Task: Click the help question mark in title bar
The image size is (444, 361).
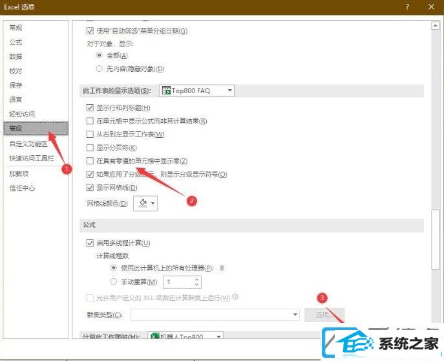Action: 407,6
